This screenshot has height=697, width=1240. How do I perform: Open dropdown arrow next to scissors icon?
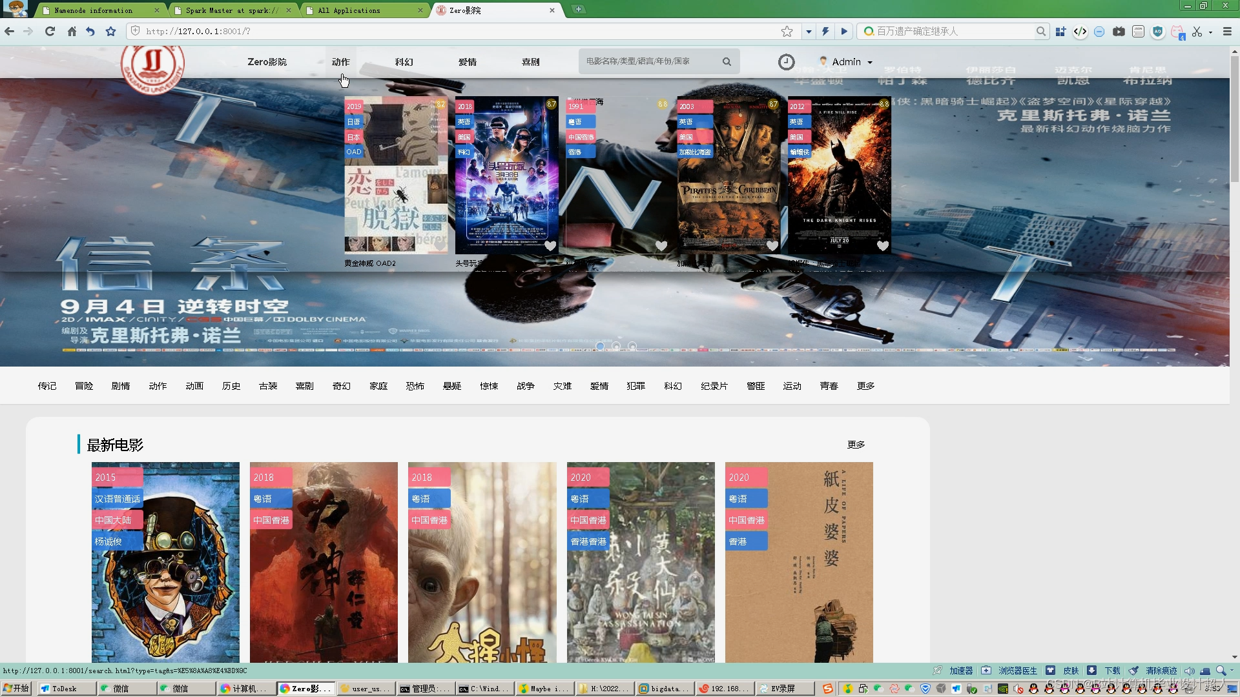coord(1210,32)
